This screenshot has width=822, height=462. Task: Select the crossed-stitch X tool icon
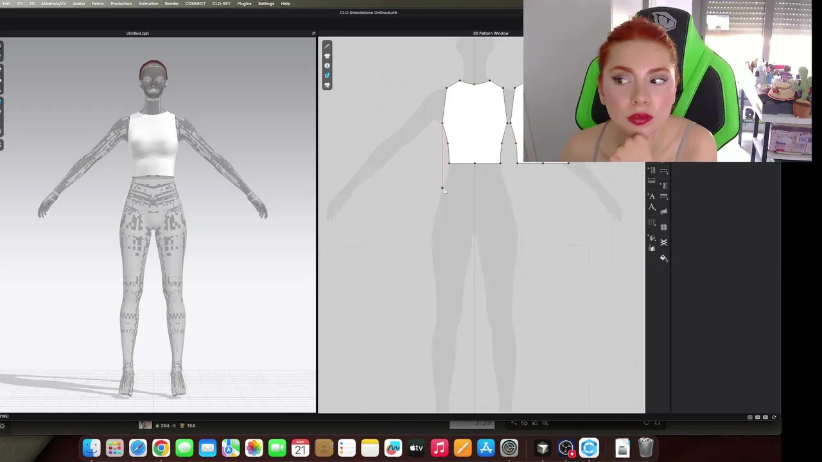[664, 242]
